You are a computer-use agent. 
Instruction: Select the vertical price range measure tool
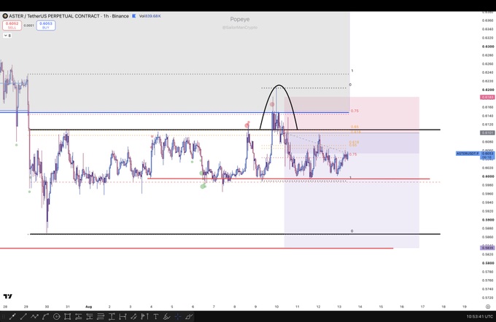pos(112,316)
